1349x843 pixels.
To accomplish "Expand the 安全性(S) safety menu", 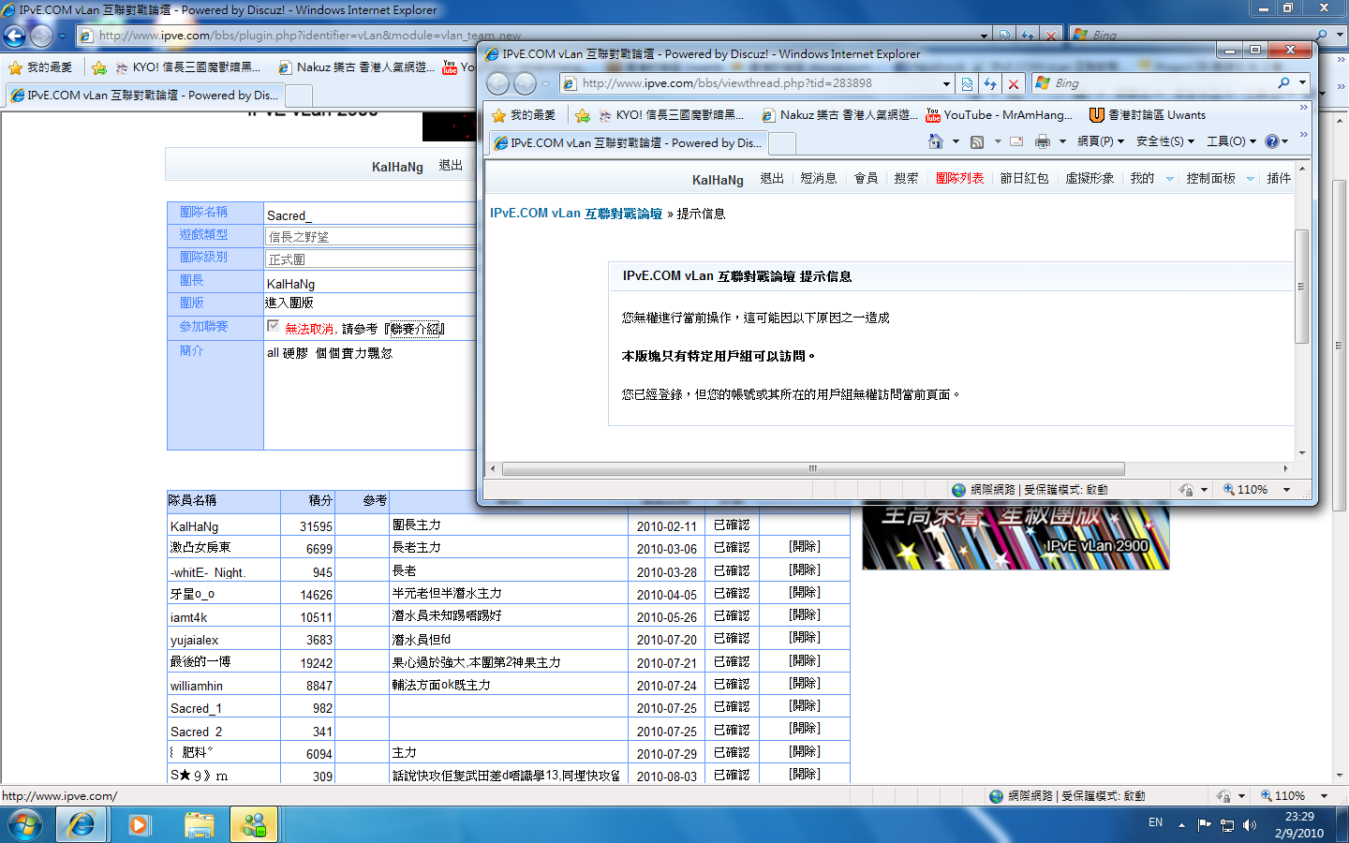I will click(x=1164, y=141).
